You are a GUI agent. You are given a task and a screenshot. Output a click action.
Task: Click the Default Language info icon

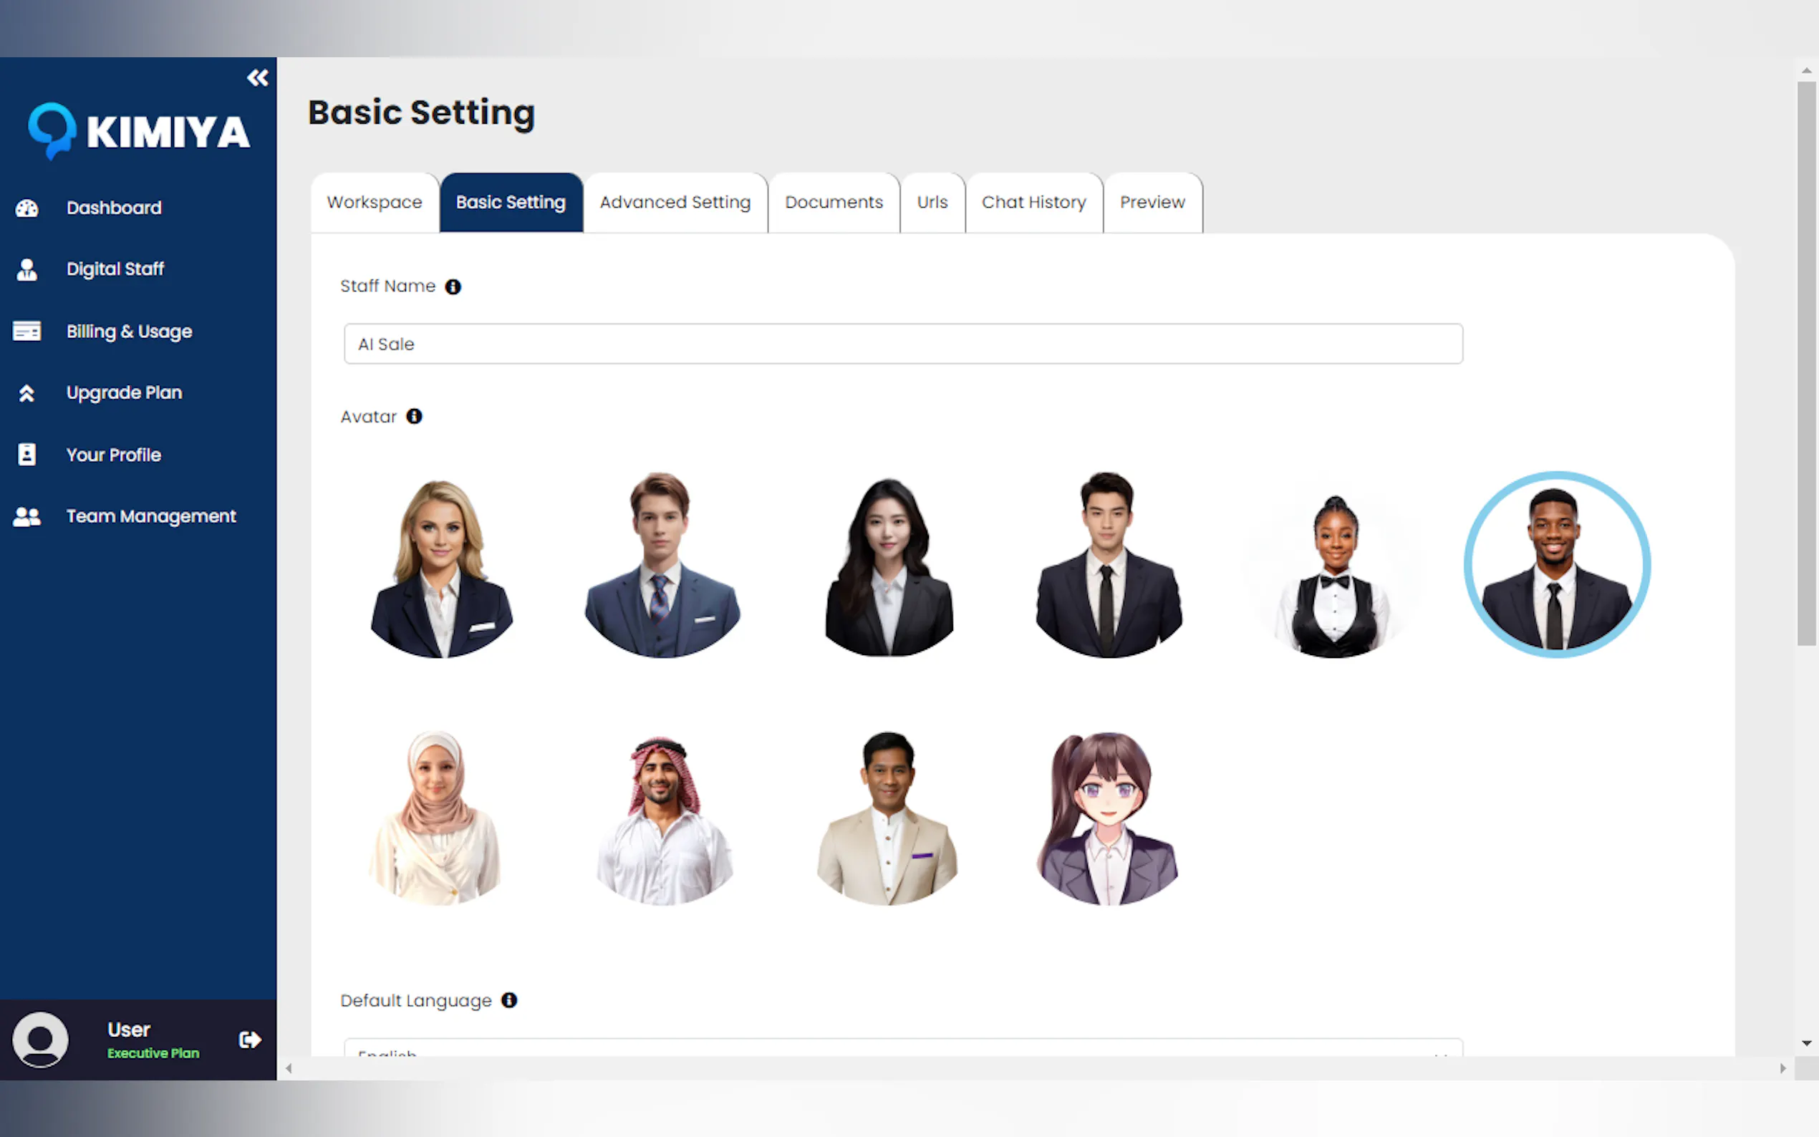click(x=509, y=1000)
